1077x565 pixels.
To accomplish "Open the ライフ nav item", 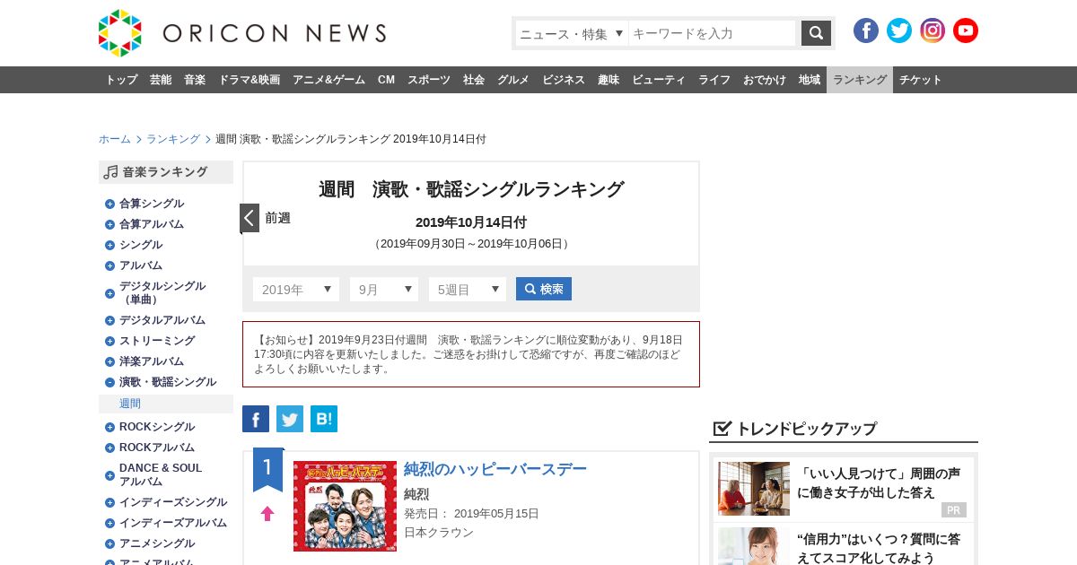I will coord(714,80).
